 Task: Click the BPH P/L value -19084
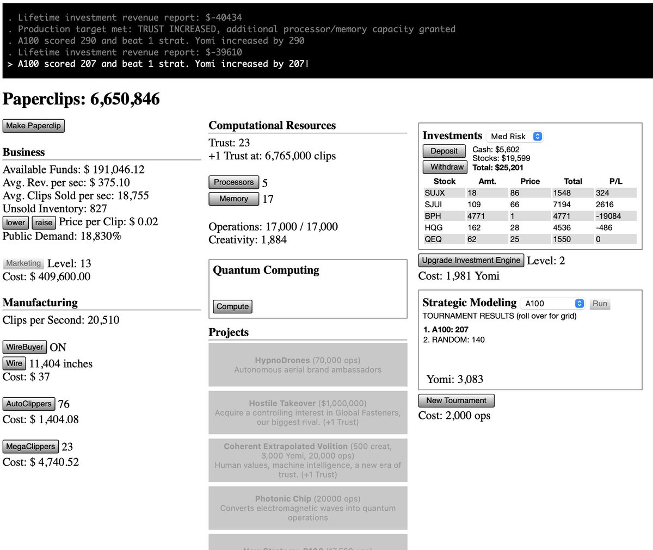[x=608, y=216]
